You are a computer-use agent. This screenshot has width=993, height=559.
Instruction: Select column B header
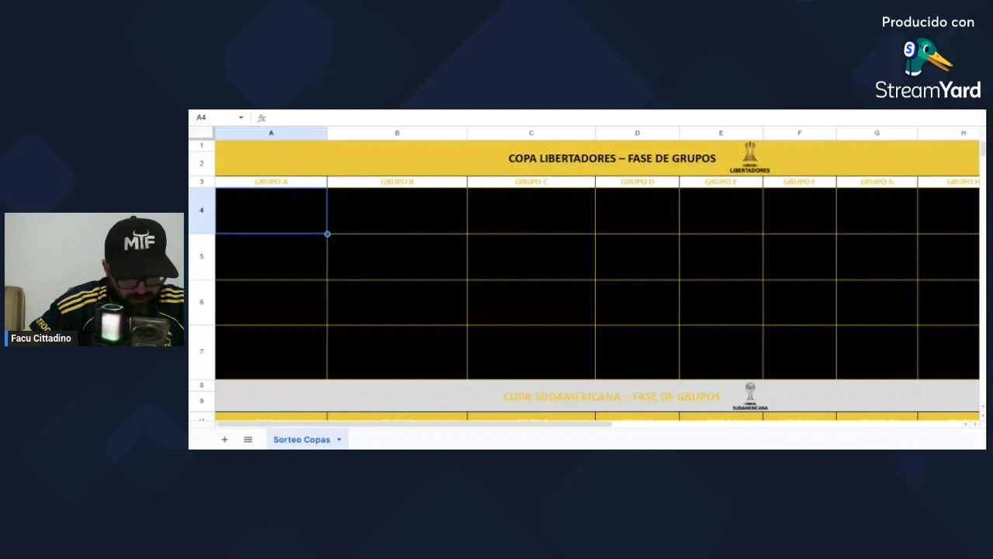coord(397,133)
